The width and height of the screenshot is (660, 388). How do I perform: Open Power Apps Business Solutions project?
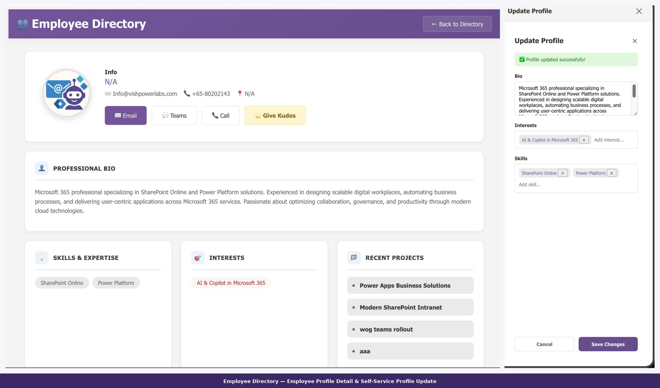410,285
